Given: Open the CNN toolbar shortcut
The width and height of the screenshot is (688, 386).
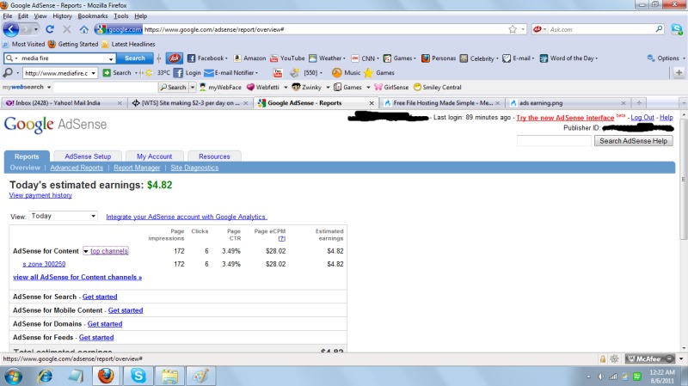Looking at the screenshot, I should pyautogui.click(x=365, y=58).
